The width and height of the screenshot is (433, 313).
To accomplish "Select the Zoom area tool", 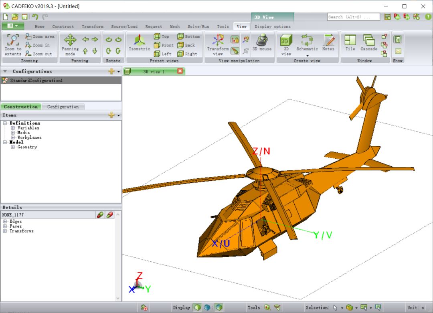I will tap(40, 36).
